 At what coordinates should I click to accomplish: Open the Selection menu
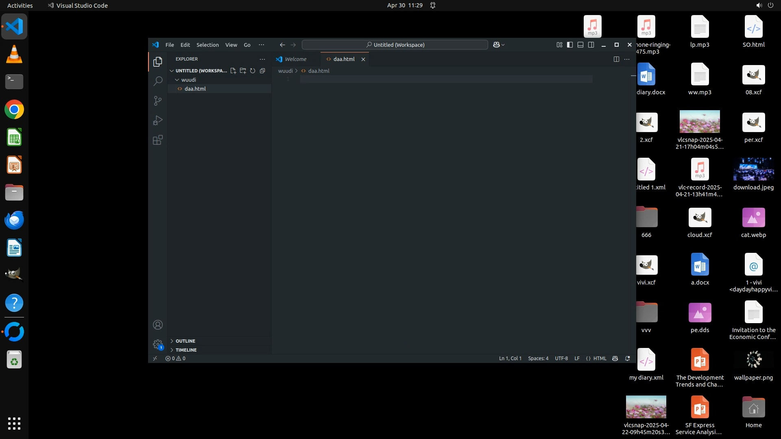pyautogui.click(x=207, y=45)
